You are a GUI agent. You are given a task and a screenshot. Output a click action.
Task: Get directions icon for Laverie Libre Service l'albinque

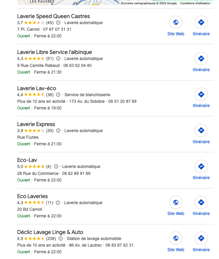pyautogui.click(x=201, y=58)
